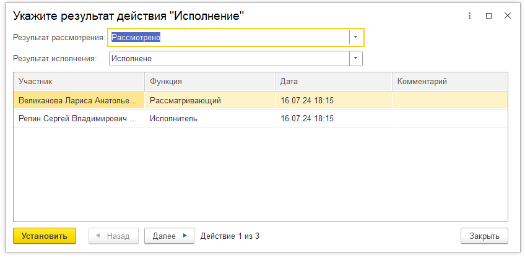This screenshot has width=525, height=258.
Task: Click the Дата column header
Action: 333,82
